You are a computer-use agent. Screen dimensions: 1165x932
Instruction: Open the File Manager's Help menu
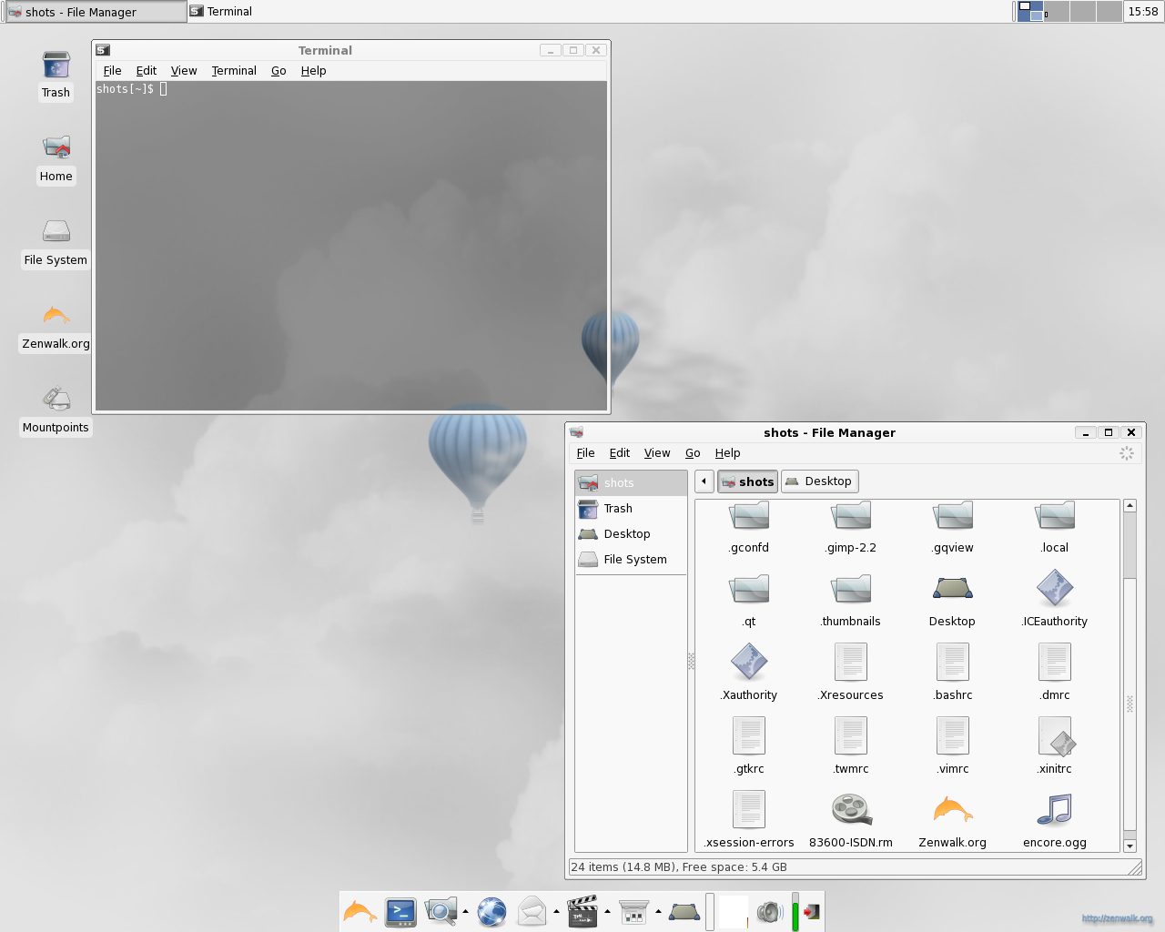click(x=728, y=453)
